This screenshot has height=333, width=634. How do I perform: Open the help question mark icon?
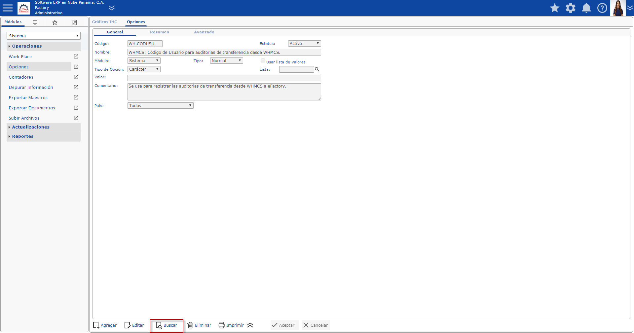(602, 8)
